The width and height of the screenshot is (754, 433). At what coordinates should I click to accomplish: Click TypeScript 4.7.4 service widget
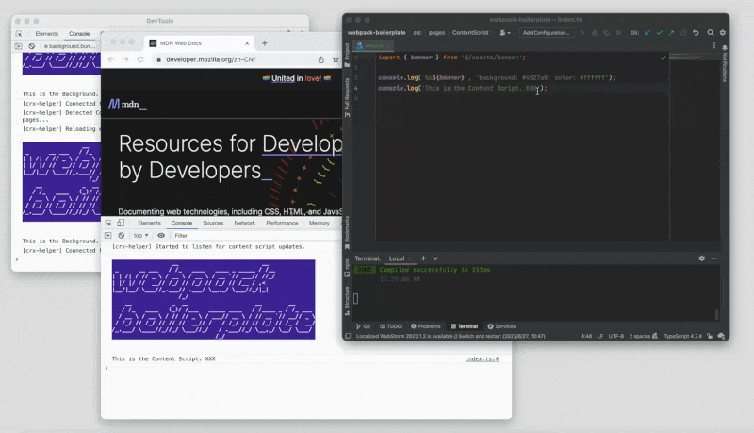click(682, 336)
